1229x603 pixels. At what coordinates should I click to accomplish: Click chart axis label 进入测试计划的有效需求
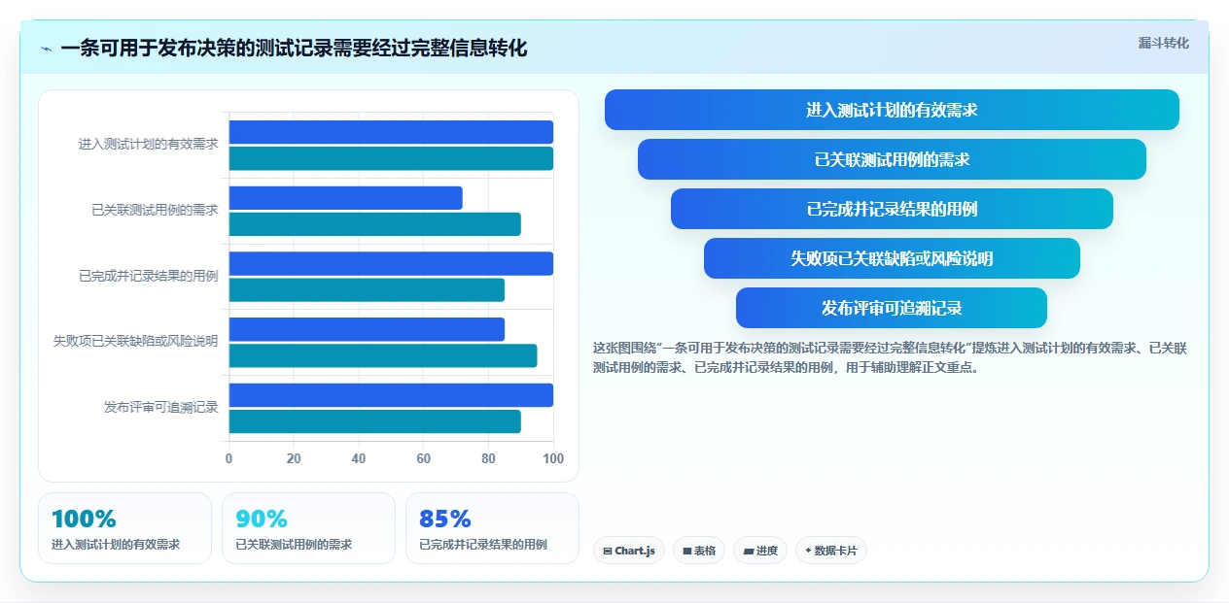[148, 144]
